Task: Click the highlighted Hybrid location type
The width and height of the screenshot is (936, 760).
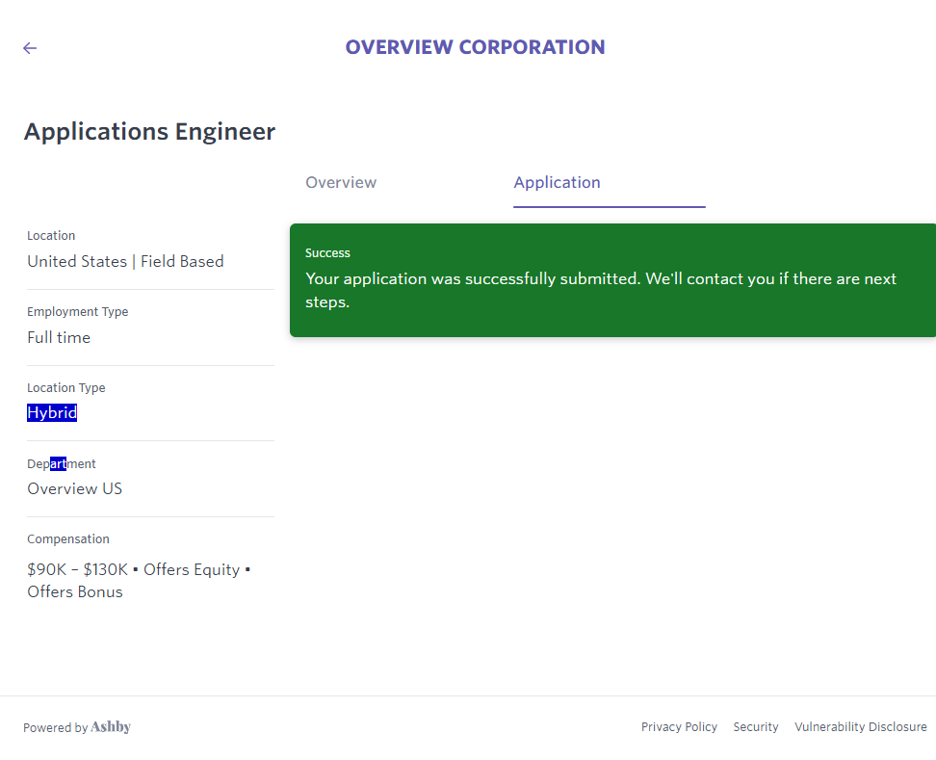Action: pos(52,413)
